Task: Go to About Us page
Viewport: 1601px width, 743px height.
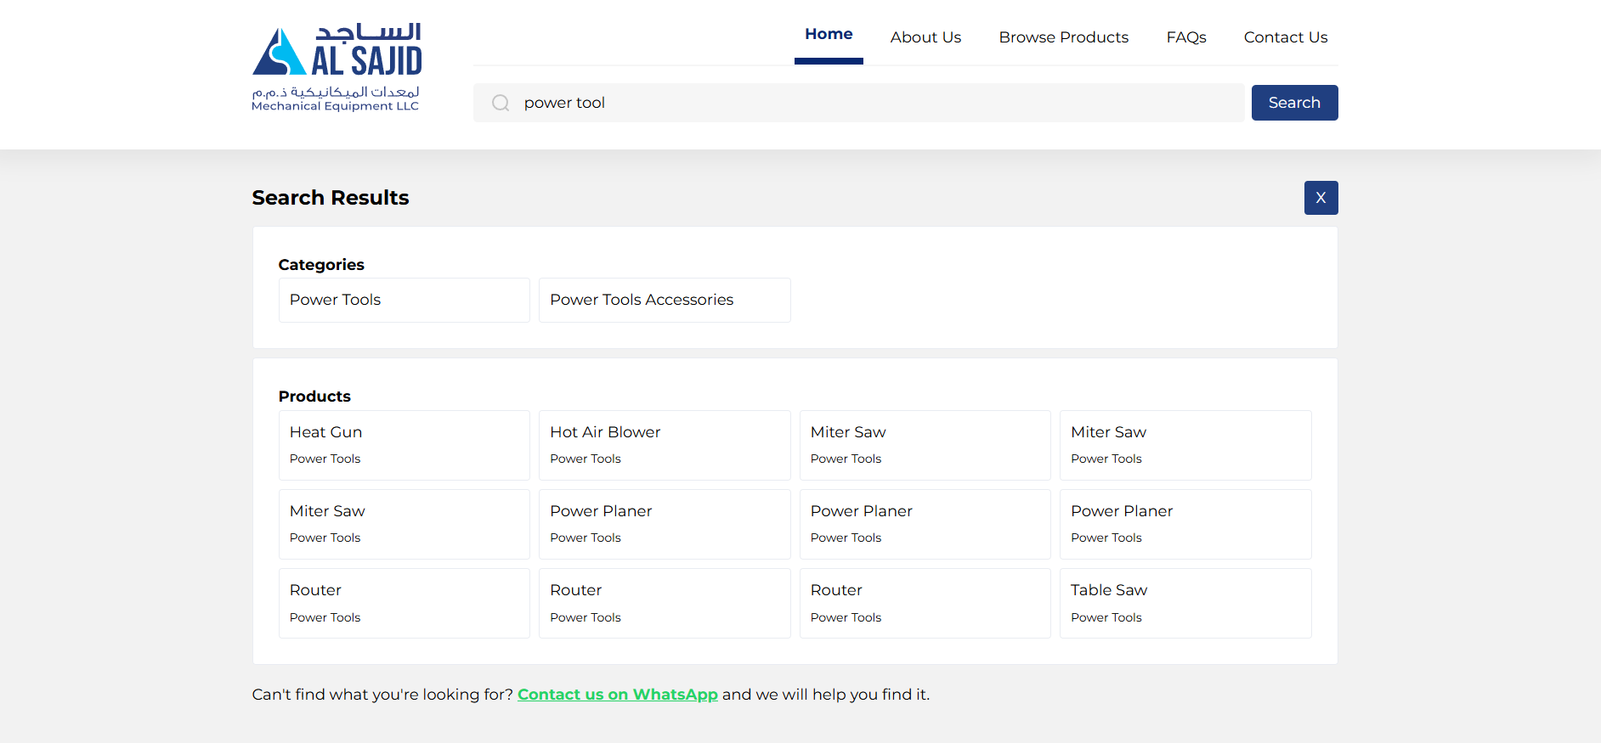Action: [x=925, y=37]
